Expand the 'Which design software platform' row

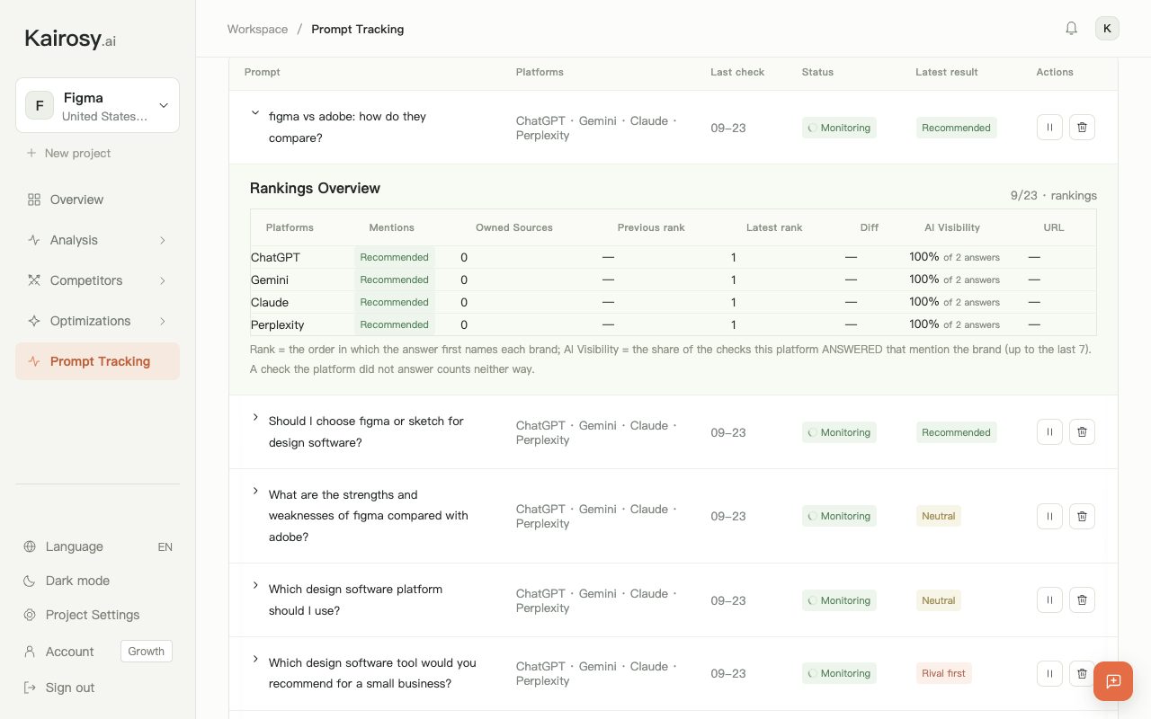click(255, 585)
